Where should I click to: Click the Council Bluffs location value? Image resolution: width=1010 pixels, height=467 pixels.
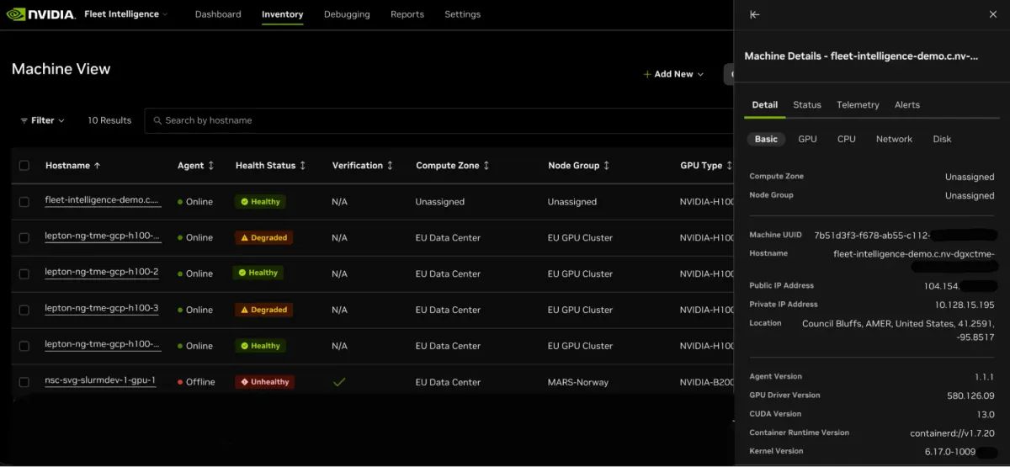(x=898, y=329)
